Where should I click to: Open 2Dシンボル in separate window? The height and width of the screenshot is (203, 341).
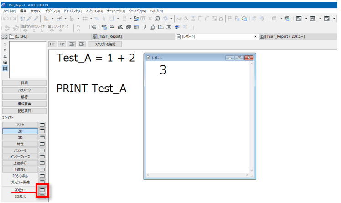tap(42, 176)
